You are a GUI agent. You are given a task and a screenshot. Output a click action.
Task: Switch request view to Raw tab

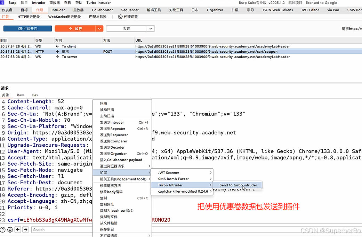(20, 95)
